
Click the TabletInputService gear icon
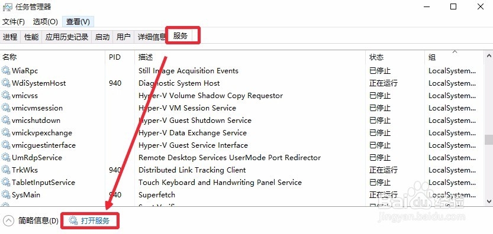pyautogui.click(x=6, y=182)
